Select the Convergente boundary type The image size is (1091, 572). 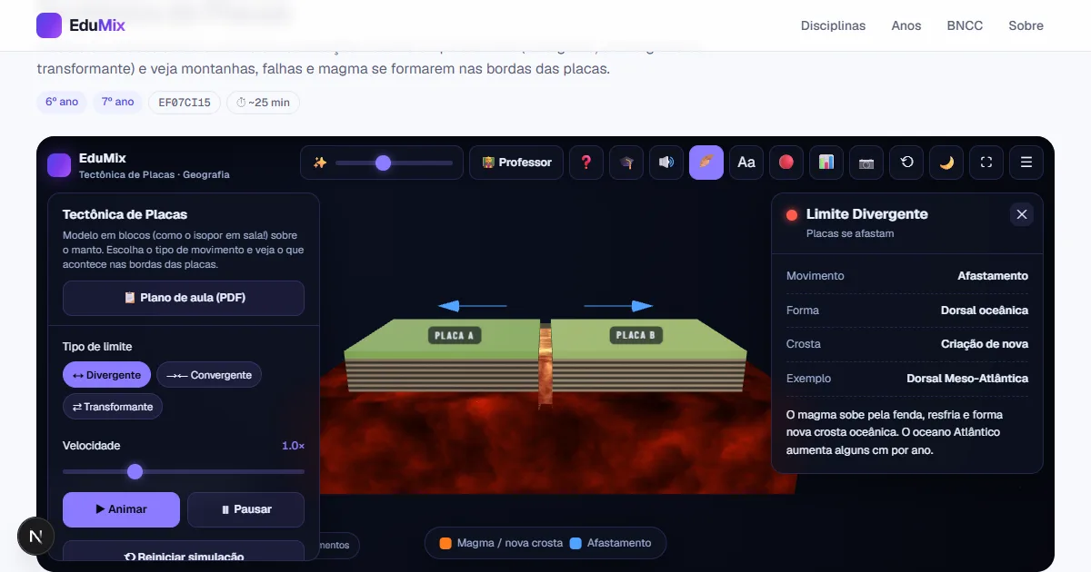209,375
